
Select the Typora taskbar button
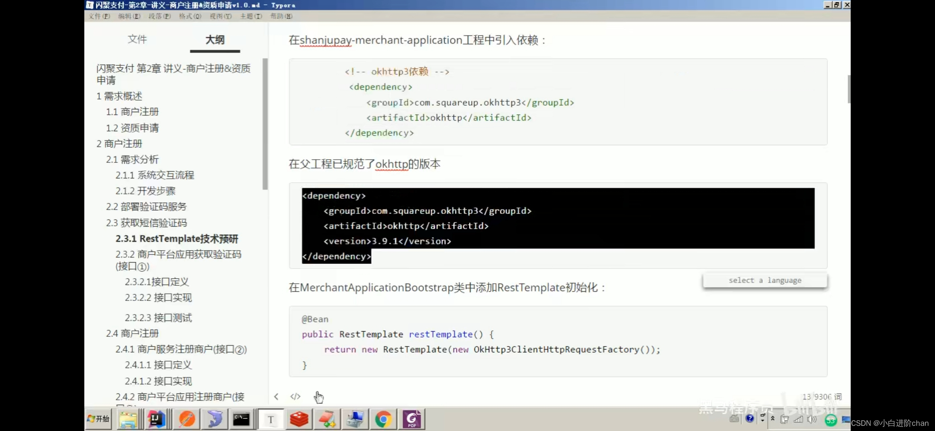[271, 419]
